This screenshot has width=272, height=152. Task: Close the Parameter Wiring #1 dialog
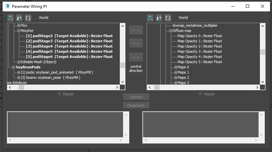pyautogui.click(x=263, y=6)
